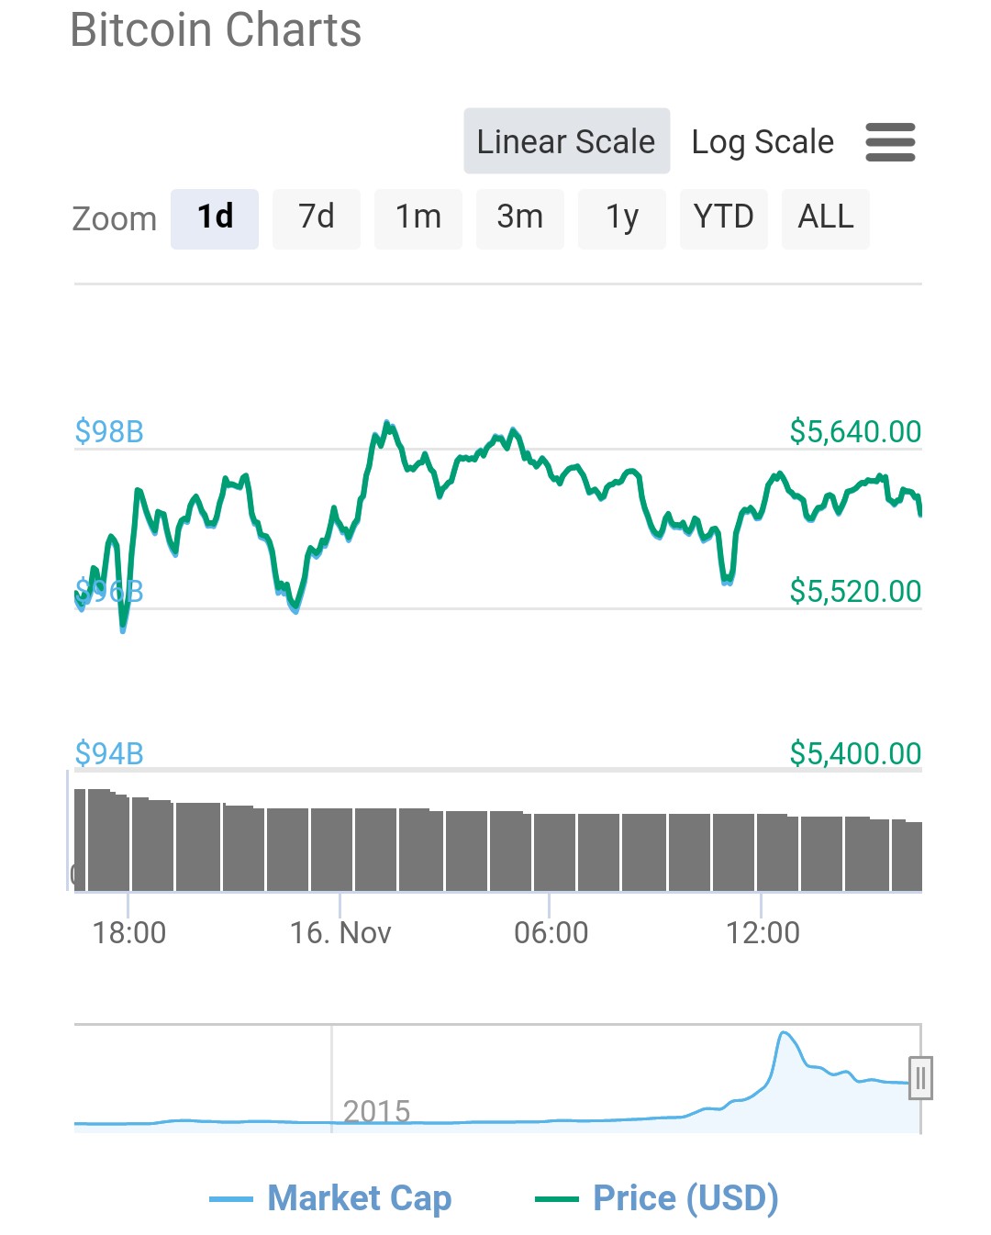
Task: Toggle the Price (USD) series legend
Action: (x=685, y=1197)
